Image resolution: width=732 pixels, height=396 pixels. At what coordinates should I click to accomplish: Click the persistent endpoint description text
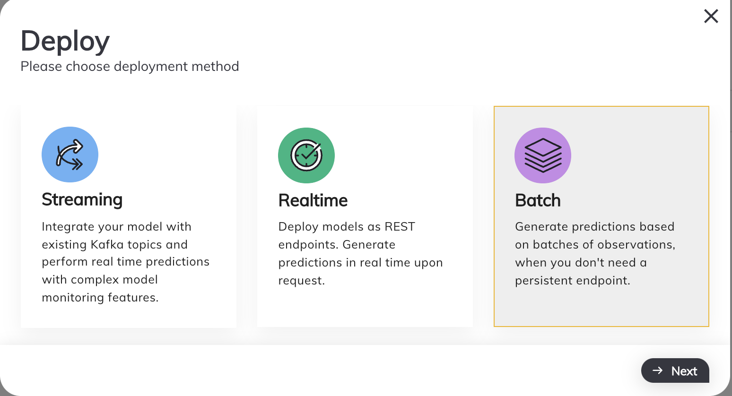click(x=573, y=280)
